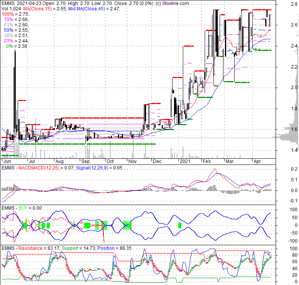This screenshot has width=299, height=285.
Task: Select the 78% = 2.66 Fibonacci level
Action: 16,20
